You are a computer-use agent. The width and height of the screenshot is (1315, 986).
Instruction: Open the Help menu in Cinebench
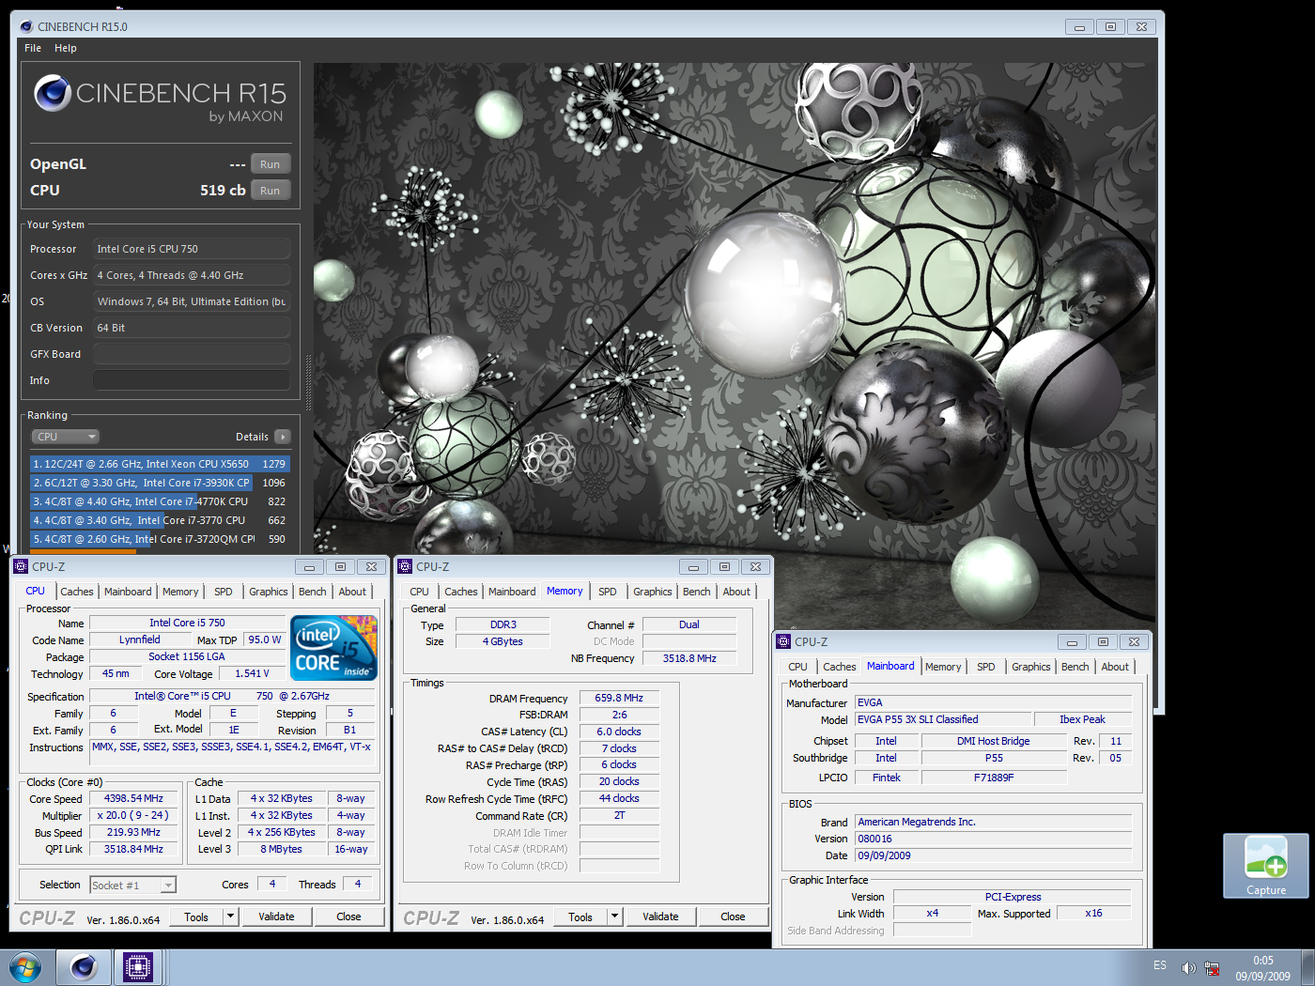coord(66,48)
